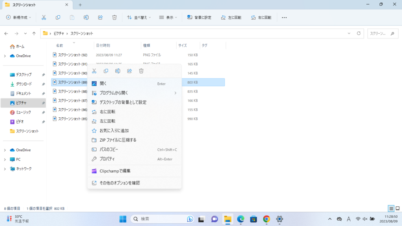Click the cut icon in context menu
Image resolution: width=402 pixels, height=226 pixels.
tap(94, 71)
